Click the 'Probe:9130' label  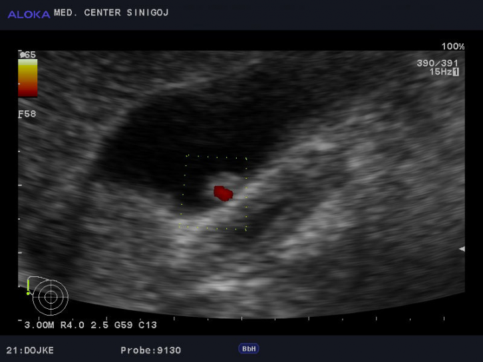(150, 350)
